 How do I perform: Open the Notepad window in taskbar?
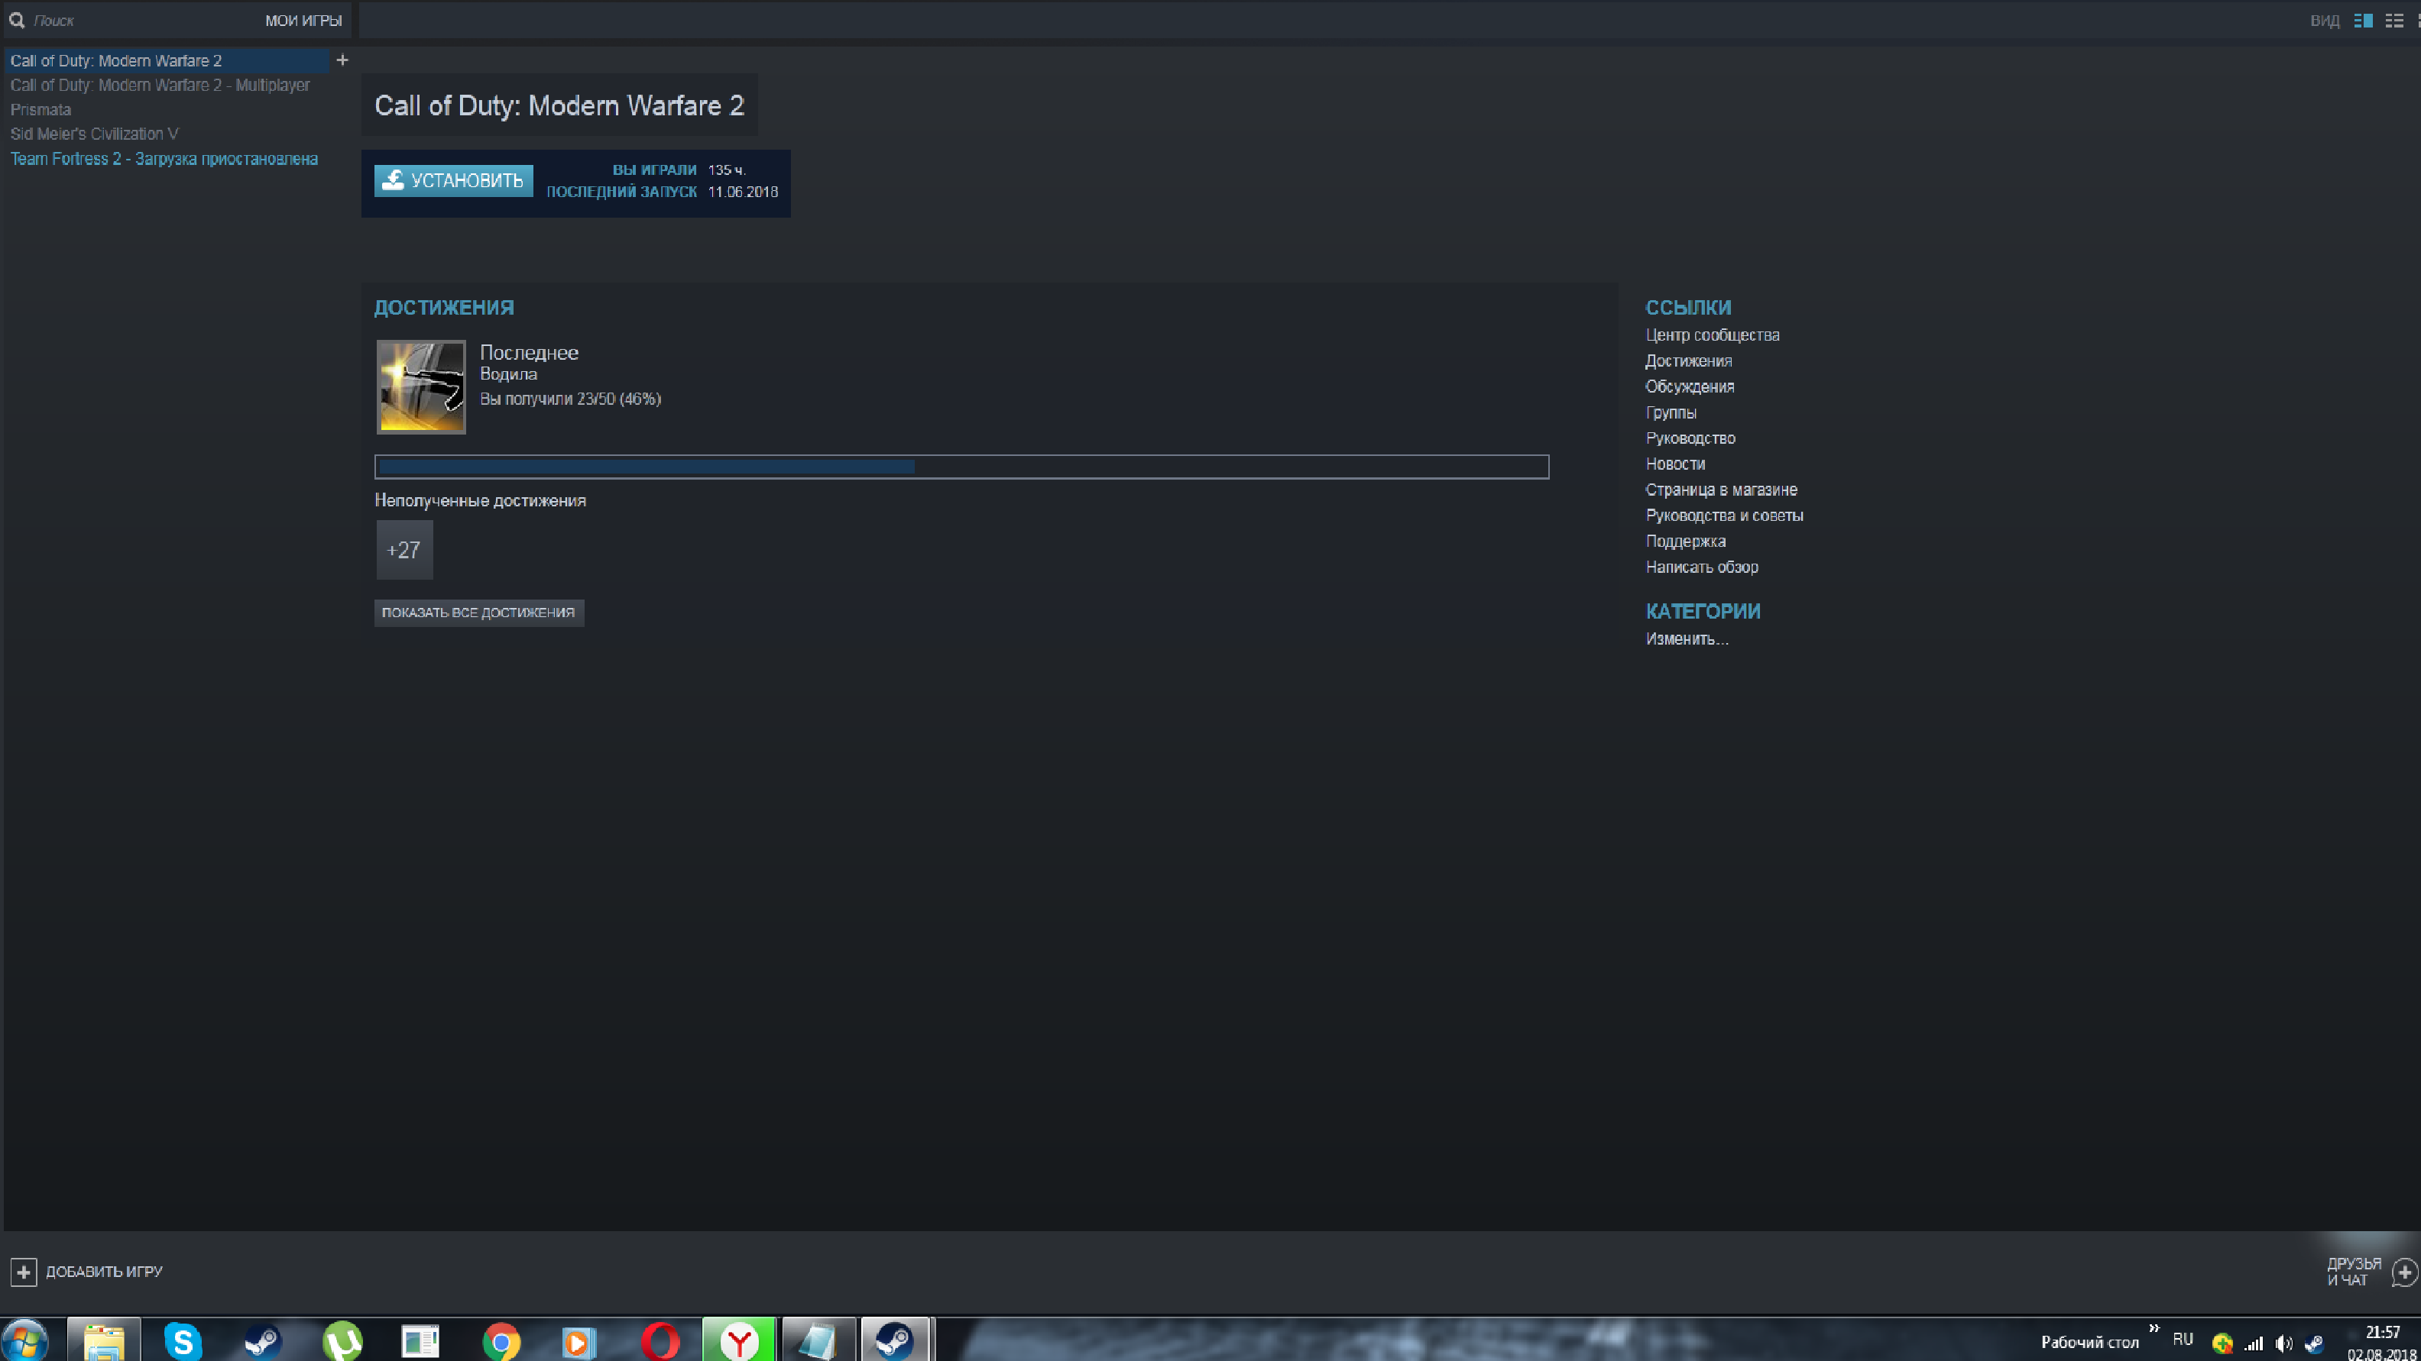pos(818,1340)
